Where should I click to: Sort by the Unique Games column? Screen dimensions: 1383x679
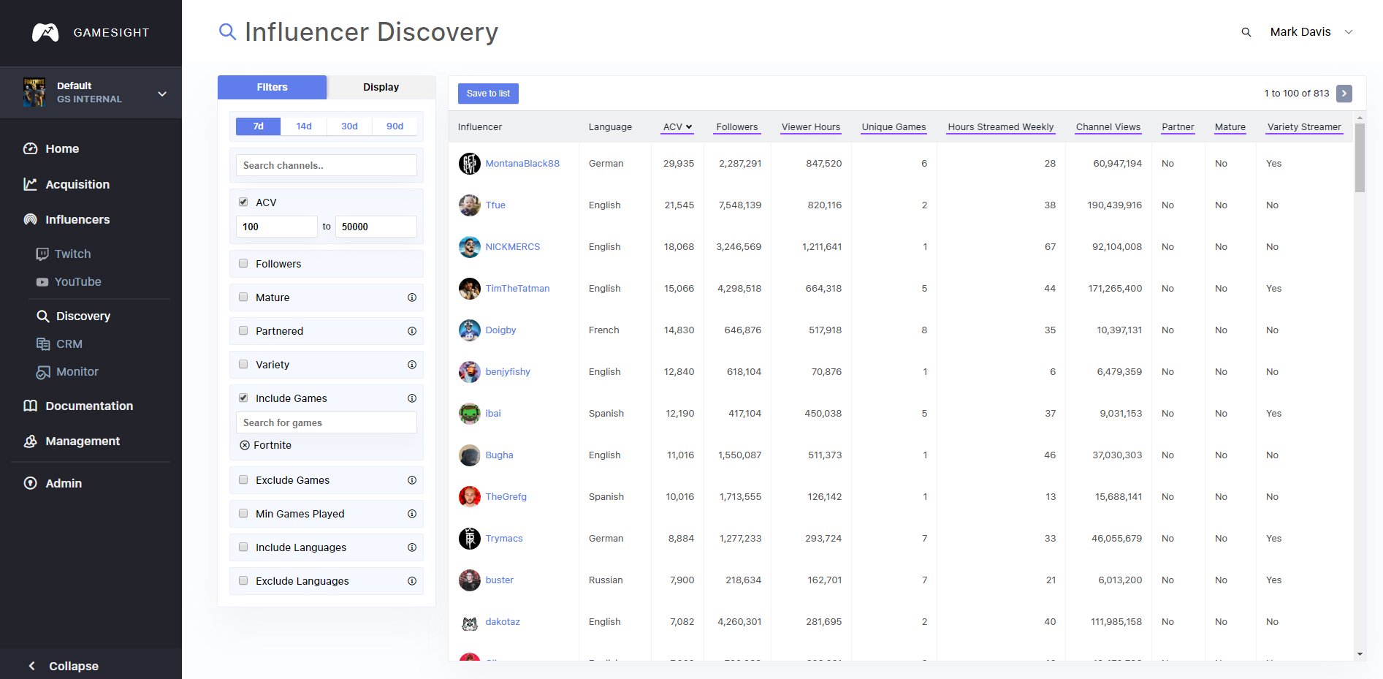click(x=894, y=126)
